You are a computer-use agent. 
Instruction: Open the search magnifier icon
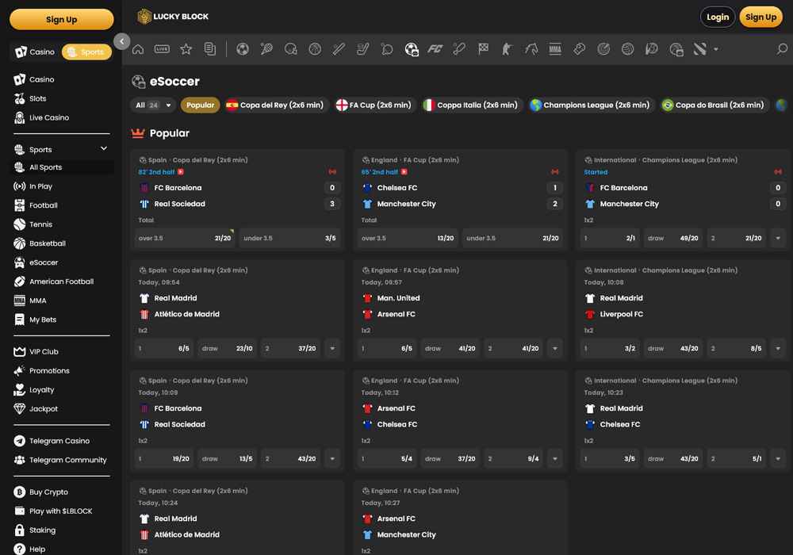780,48
